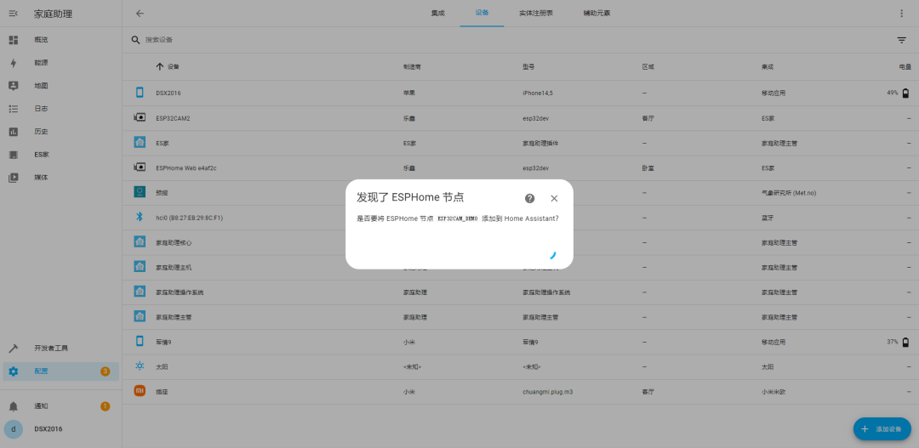The width and height of the screenshot is (919, 448).
Task: Click the chuangmi.plug.m3 model cell
Action: coord(547,391)
